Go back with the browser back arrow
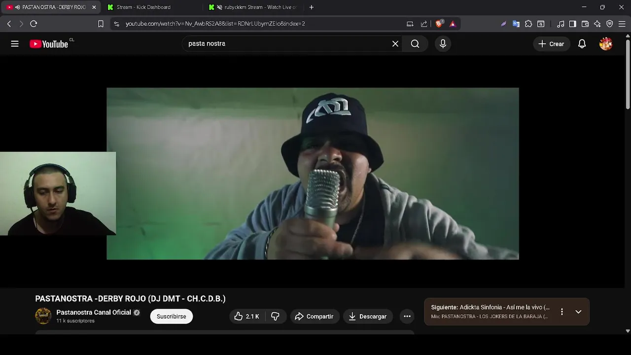Image resolution: width=631 pixels, height=355 pixels. click(9, 24)
